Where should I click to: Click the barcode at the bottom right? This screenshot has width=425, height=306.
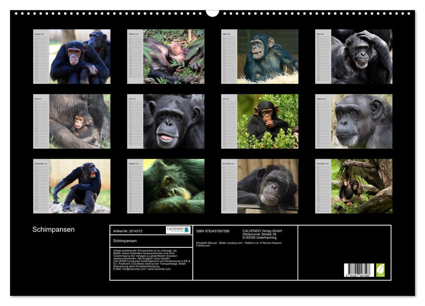(358, 270)
